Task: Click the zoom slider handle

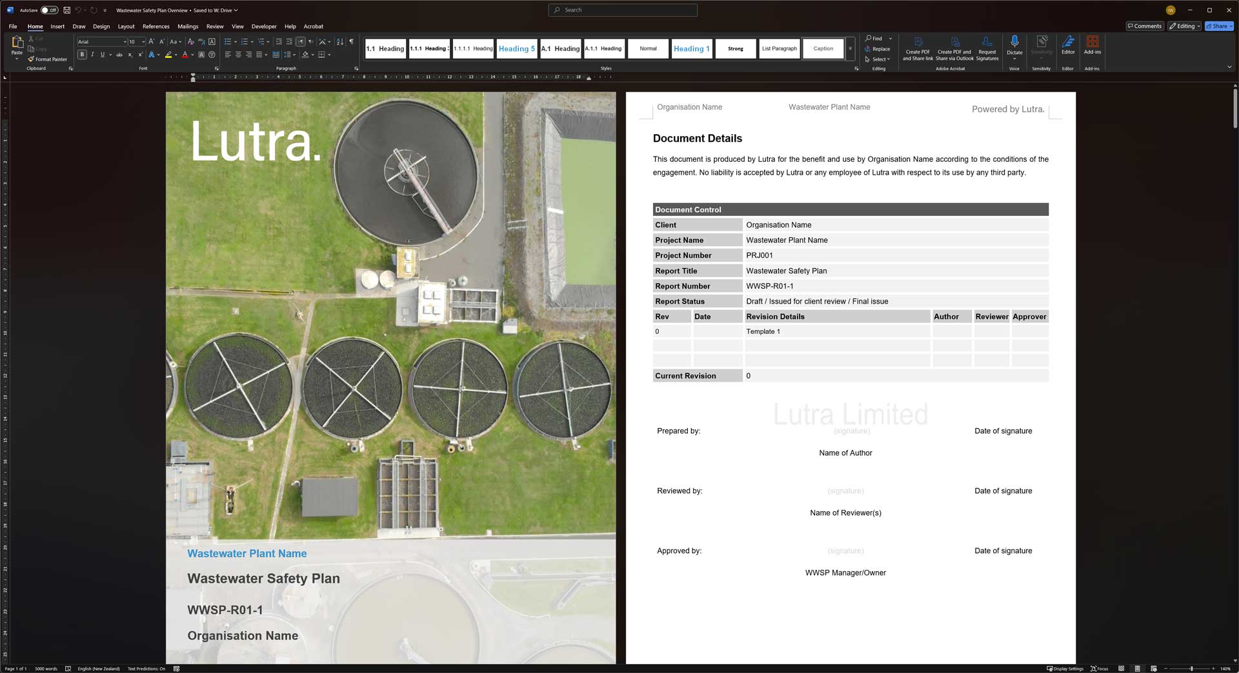Action: click(x=1191, y=668)
